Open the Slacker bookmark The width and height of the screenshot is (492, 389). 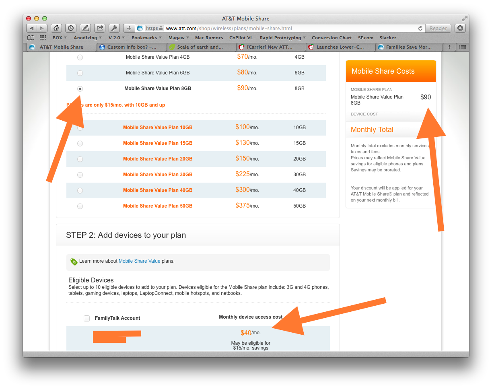388,38
